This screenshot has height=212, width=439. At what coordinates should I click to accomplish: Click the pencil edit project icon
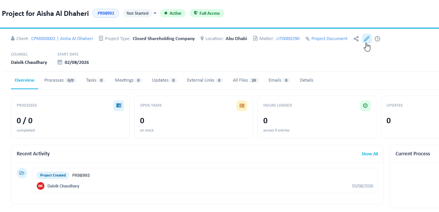pyautogui.click(x=367, y=39)
